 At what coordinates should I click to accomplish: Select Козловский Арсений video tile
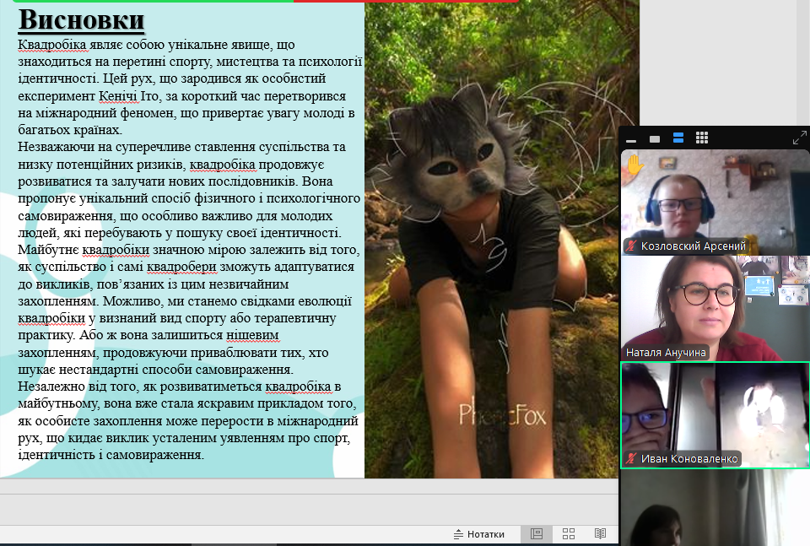tap(715, 202)
